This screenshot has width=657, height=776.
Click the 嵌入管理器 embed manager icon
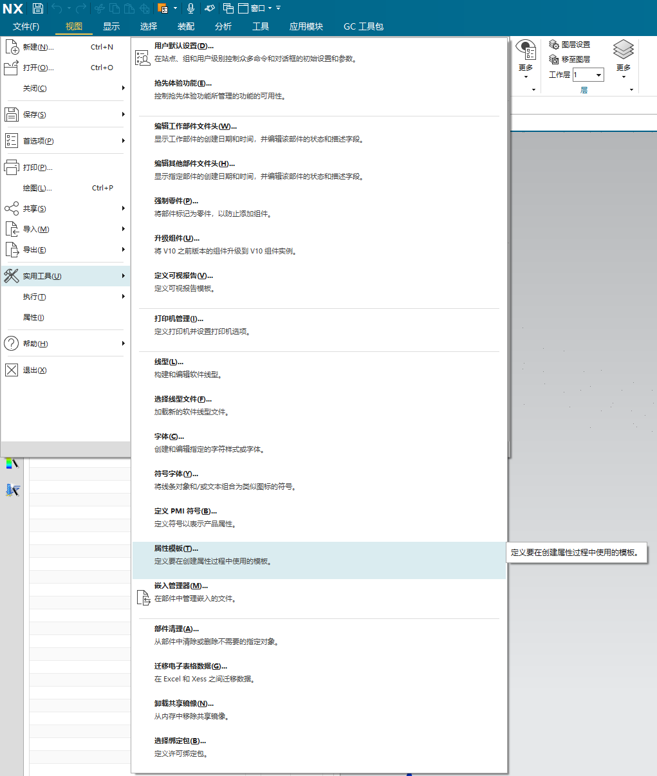click(143, 598)
